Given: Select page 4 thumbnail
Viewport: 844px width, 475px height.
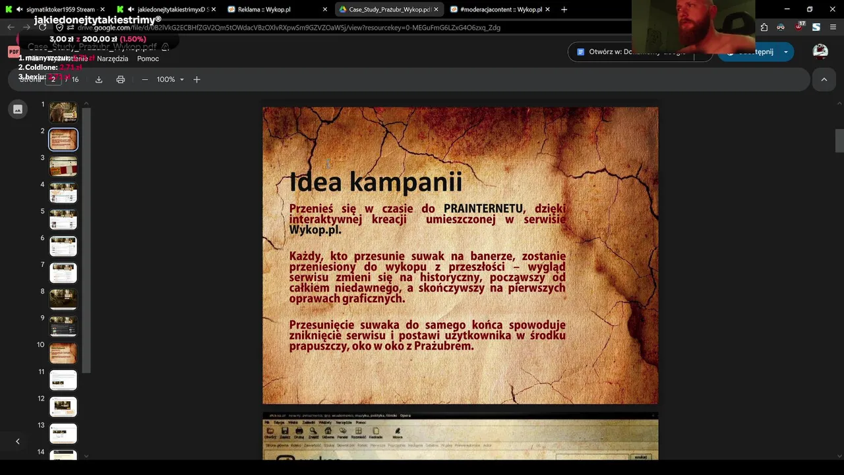Looking at the screenshot, I should (63, 193).
